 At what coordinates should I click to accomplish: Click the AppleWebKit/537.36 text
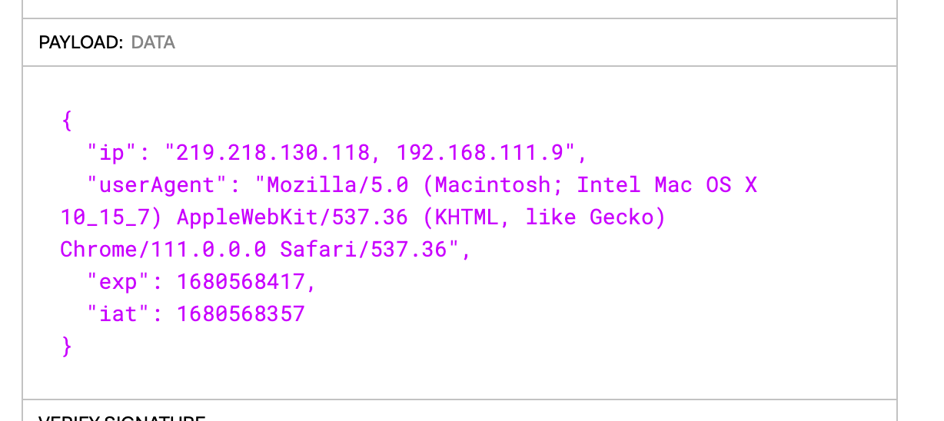tap(292, 217)
